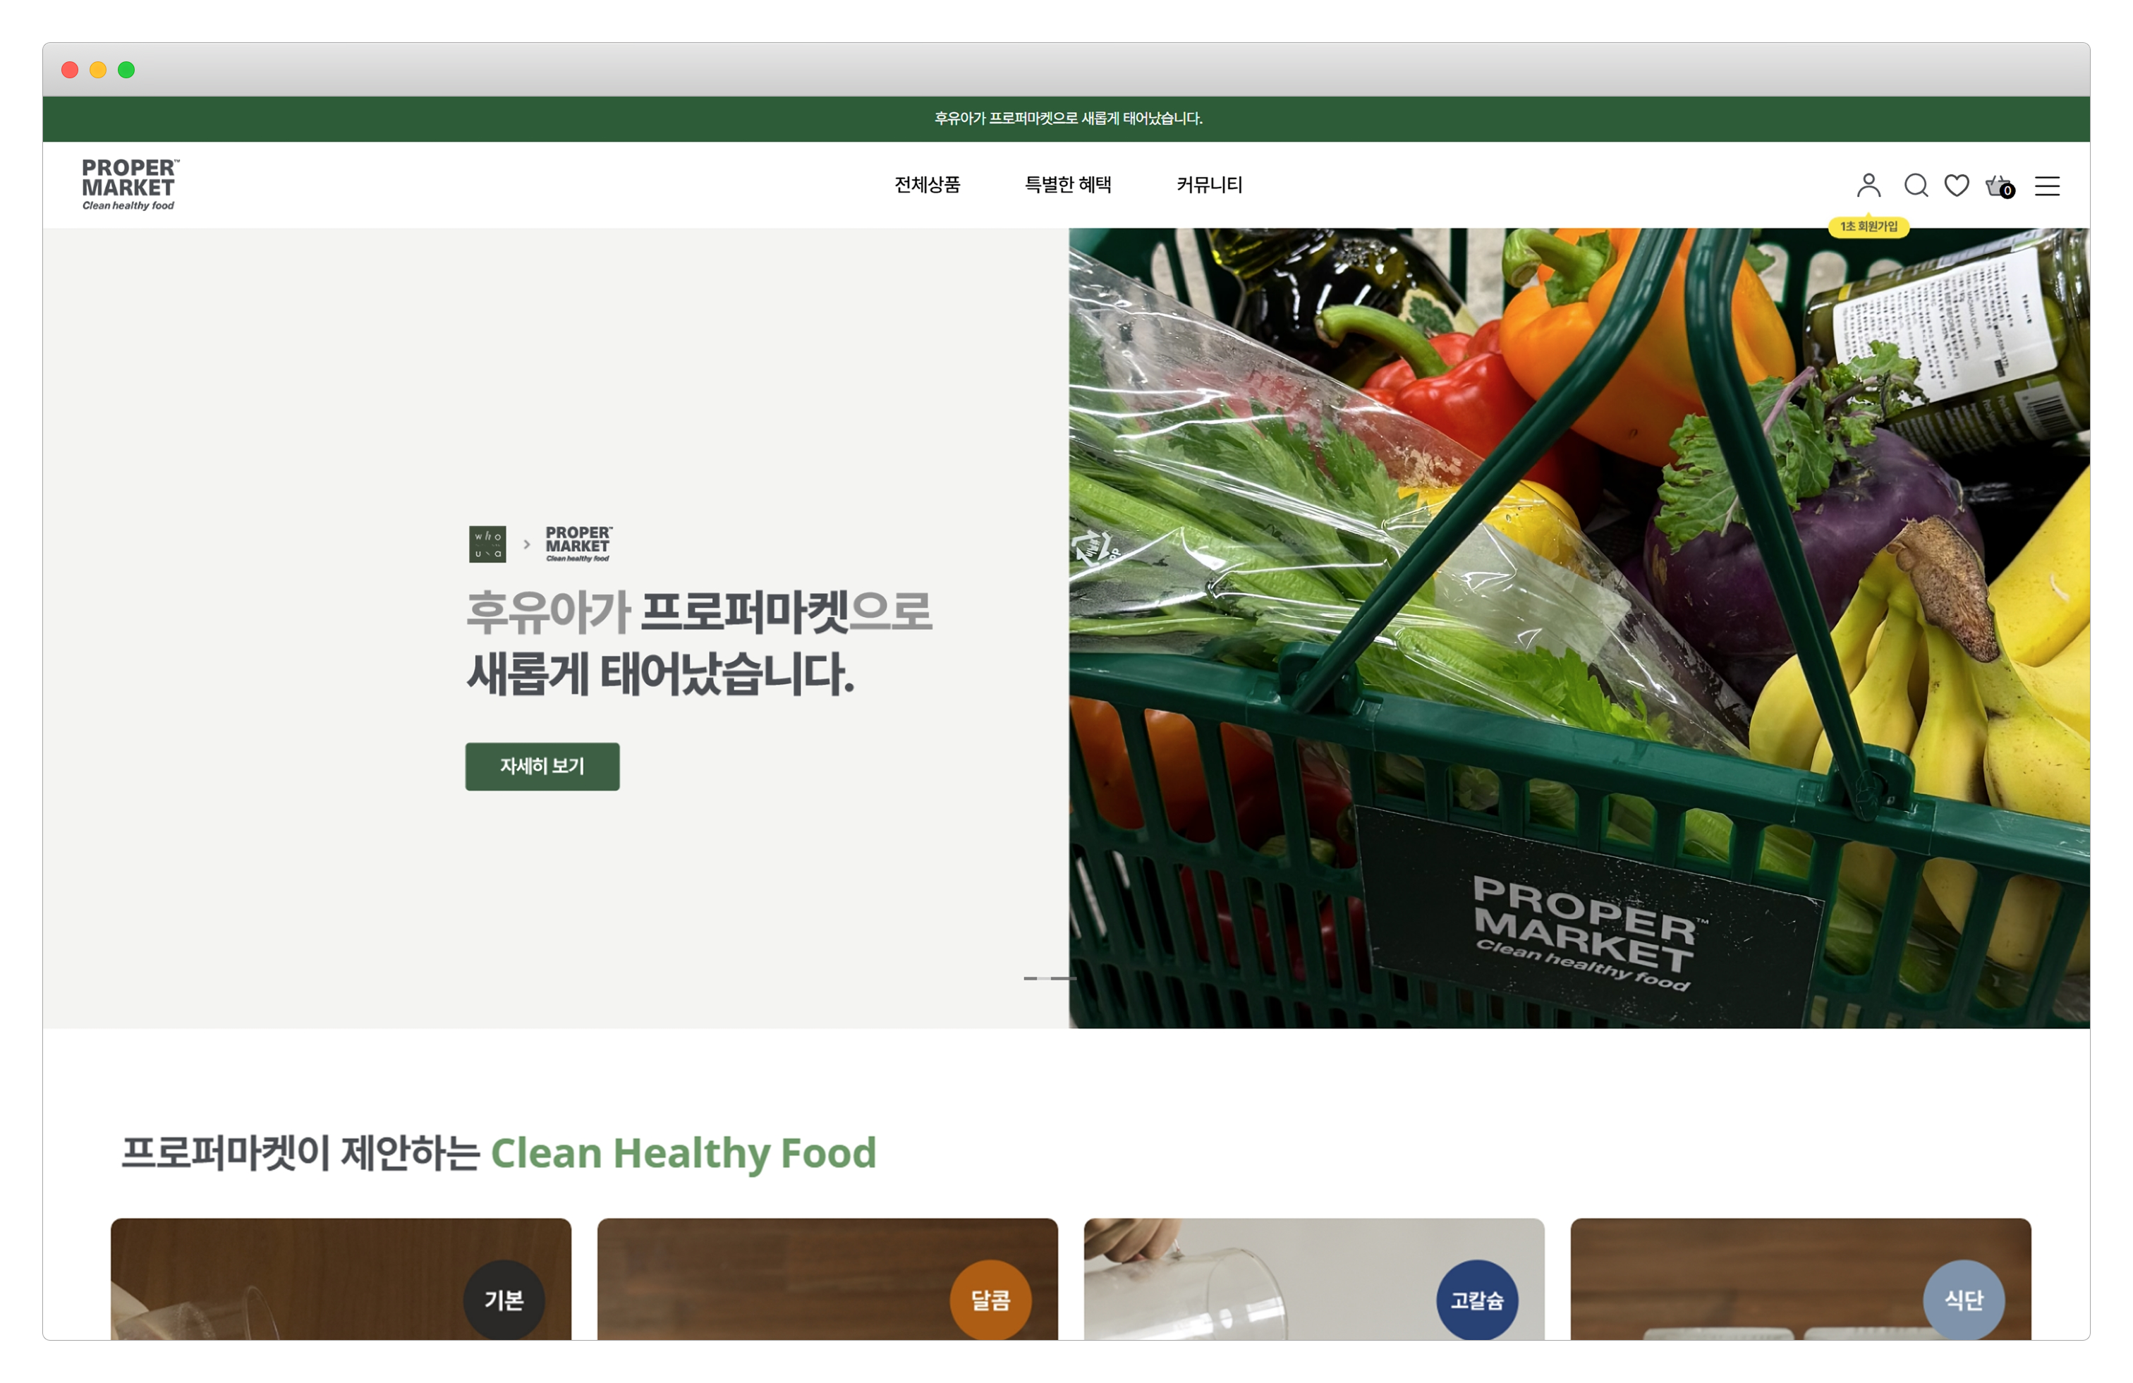Screen dimensions: 2133x1383
Task: Minimize the window with yellow button
Action: [99, 70]
